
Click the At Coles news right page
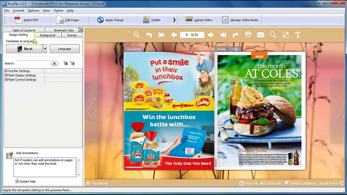[x=260, y=111]
